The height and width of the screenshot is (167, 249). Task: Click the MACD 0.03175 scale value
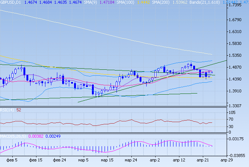pyautogui.click(x=237, y=139)
